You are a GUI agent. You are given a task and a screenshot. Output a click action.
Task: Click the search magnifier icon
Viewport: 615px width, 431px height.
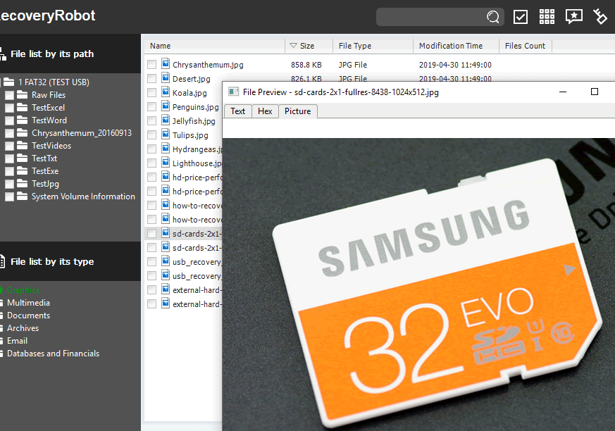point(493,17)
